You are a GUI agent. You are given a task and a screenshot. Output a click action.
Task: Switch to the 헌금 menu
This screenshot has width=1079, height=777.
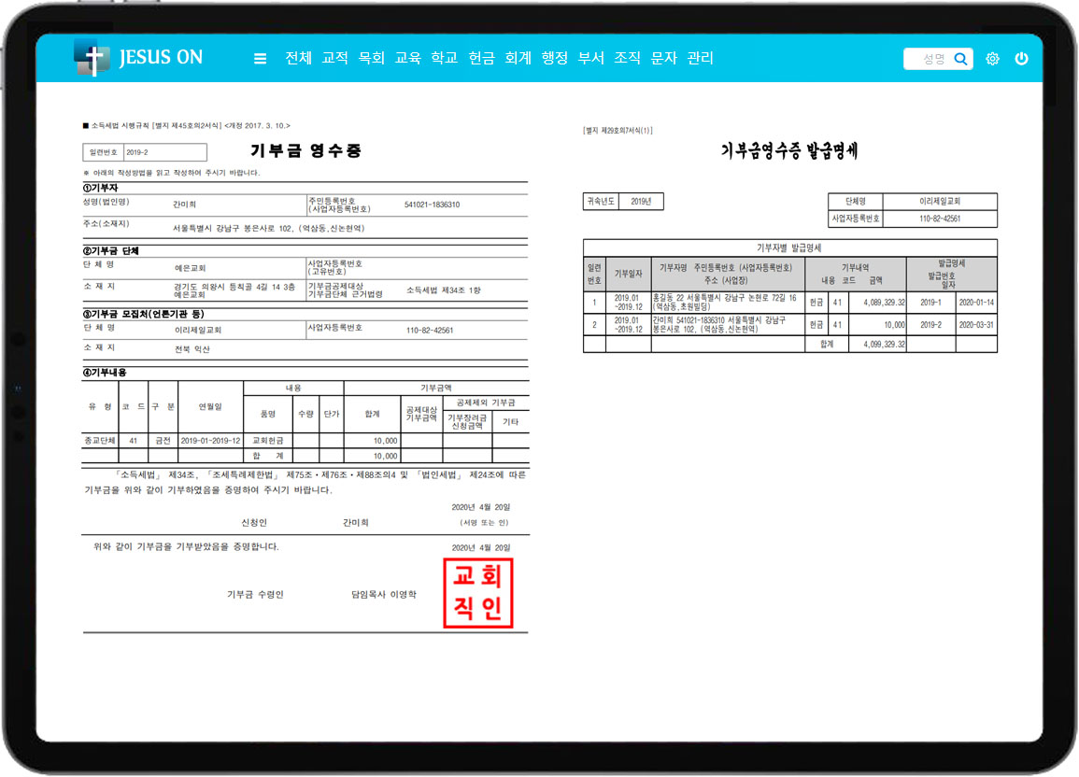pyautogui.click(x=481, y=58)
